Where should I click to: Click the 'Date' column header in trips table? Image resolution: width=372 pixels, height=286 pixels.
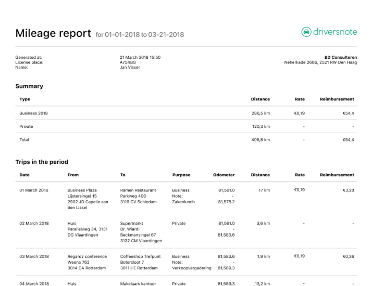[24, 175]
